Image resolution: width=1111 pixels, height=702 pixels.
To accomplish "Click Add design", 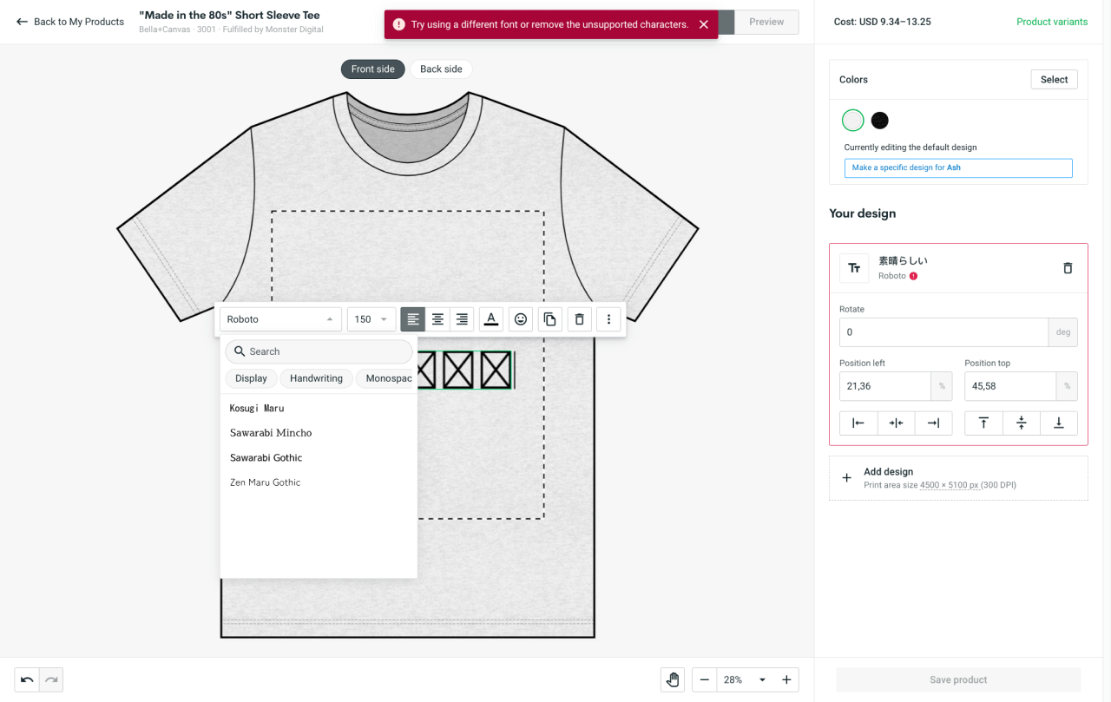I will coord(958,478).
